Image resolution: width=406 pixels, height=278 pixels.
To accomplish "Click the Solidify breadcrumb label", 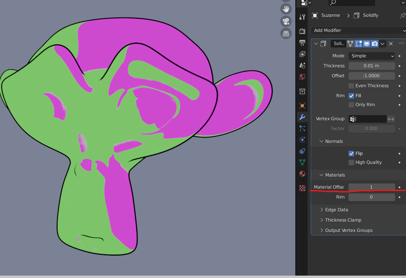I will tap(371, 15).
